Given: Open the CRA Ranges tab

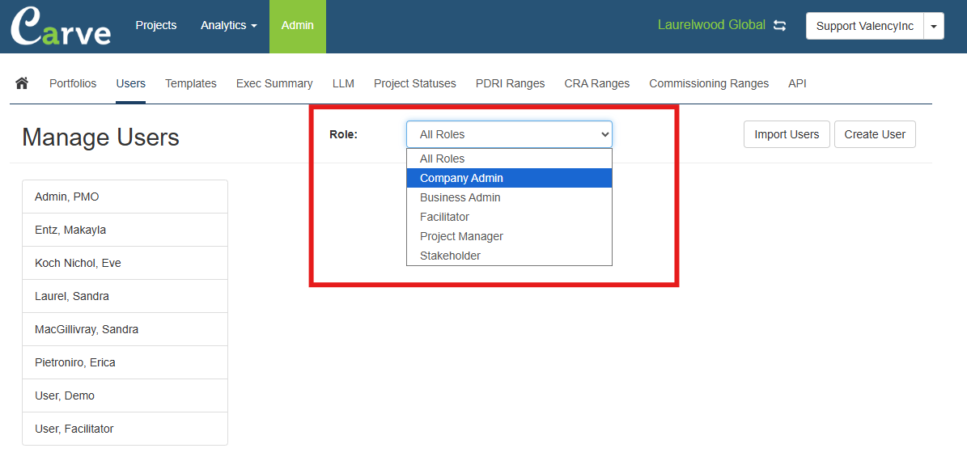Looking at the screenshot, I should coord(597,83).
